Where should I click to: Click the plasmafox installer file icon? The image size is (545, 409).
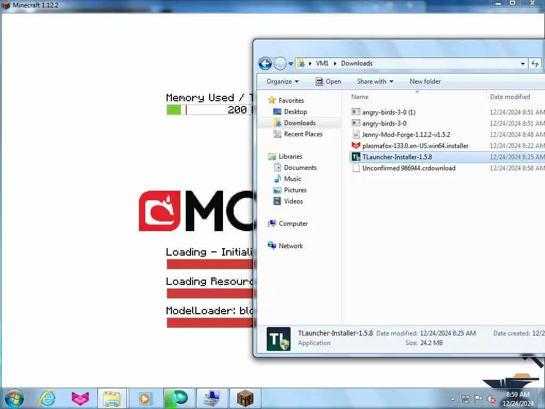point(356,145)
